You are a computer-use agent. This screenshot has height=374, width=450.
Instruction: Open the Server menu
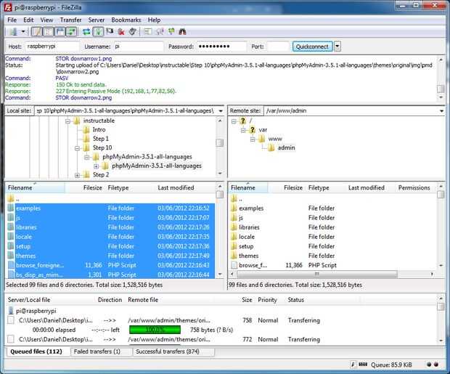(97, 20)
